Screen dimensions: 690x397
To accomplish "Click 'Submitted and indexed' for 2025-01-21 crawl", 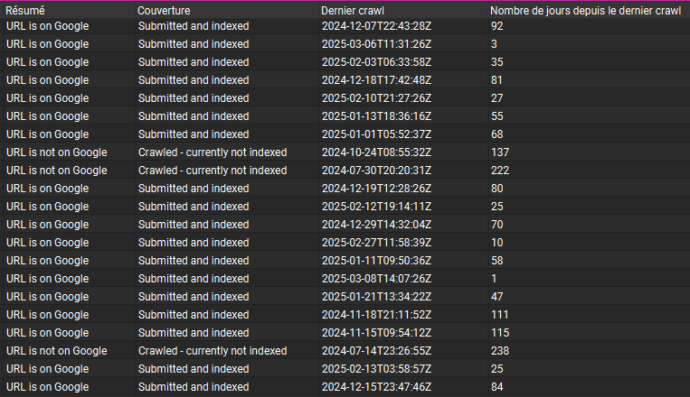I will (x=194, y=296).
